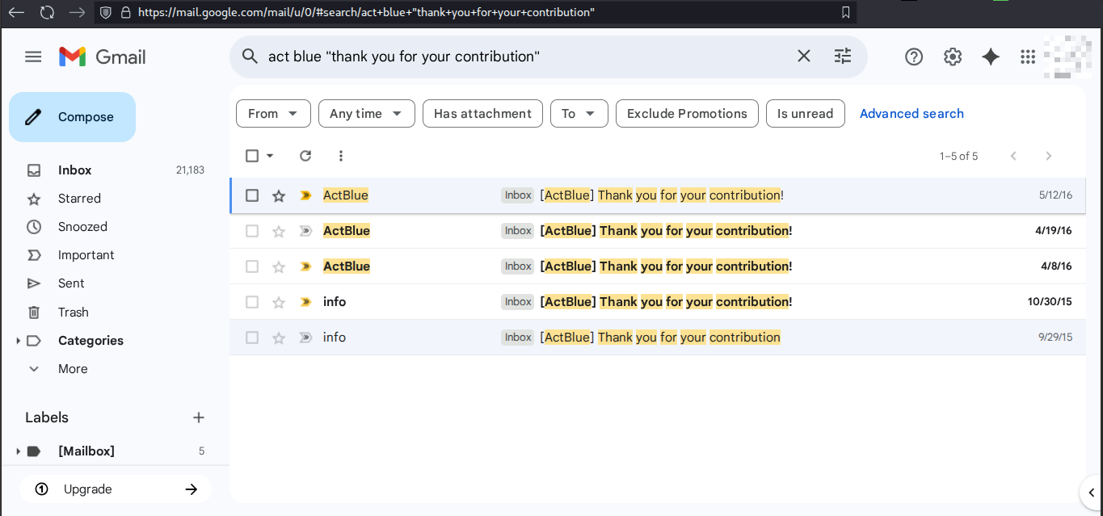The height and width of the screenshot is (516, 1103).
Task: Open the Support help icon
Action: [914, 57]
